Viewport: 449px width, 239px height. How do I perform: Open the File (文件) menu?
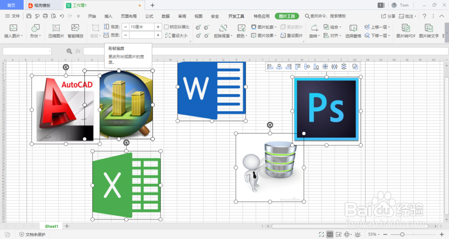point(13,16)
